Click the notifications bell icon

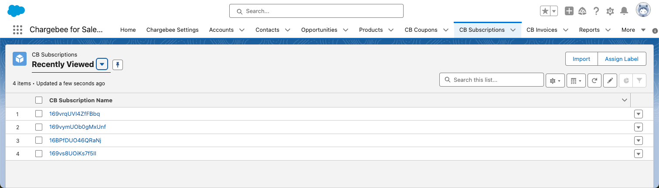(x=624, y=11)
